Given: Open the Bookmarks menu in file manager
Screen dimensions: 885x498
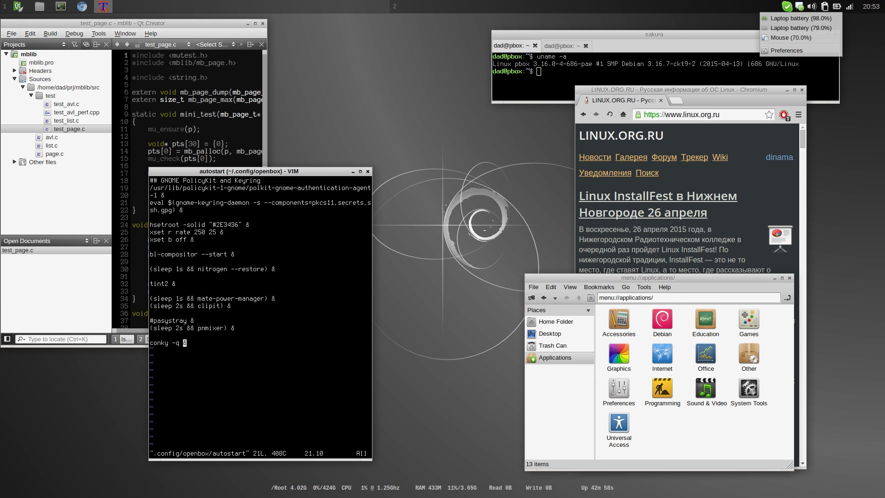Looking at the screenshot, I should [599, 287].
